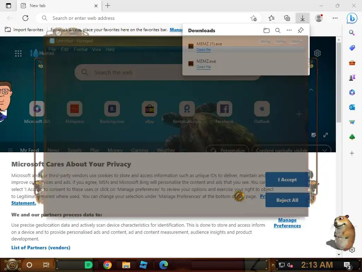Click the browser refresh icon

point(25,18)
